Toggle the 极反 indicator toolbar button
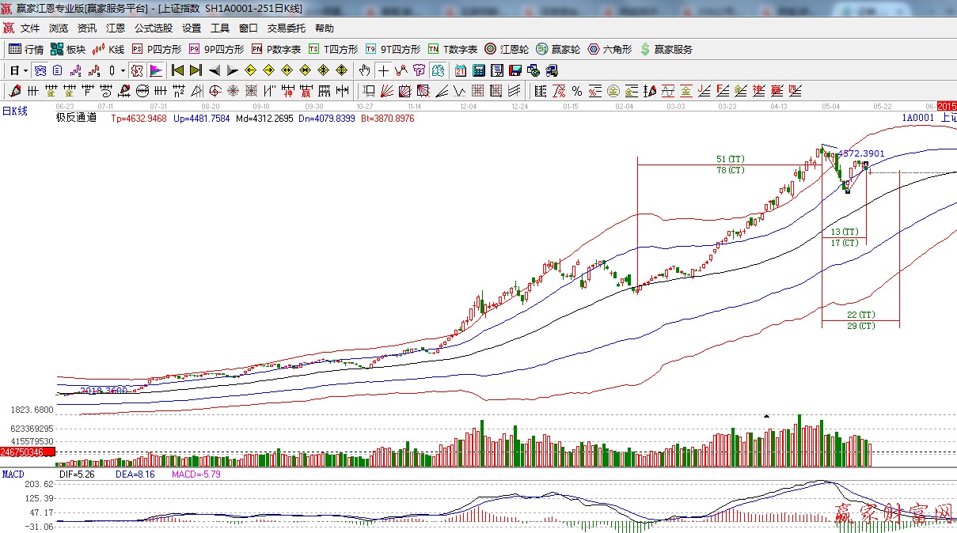The image size is (957, 533). tap(136, 70)
